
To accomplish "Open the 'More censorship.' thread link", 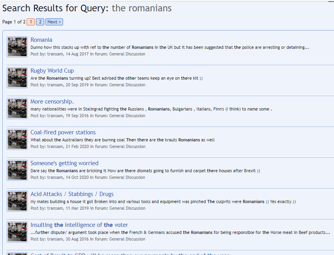I will coord(52,102).
